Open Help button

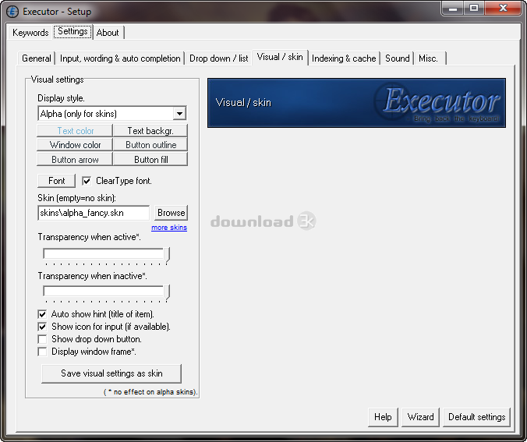383,417
